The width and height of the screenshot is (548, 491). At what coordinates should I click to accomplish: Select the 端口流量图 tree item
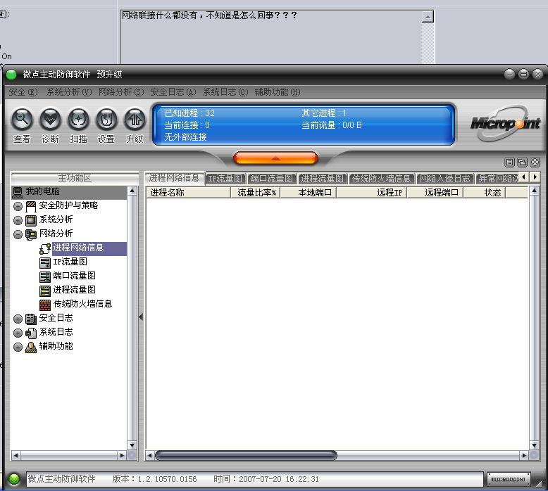tap(74, 276)
